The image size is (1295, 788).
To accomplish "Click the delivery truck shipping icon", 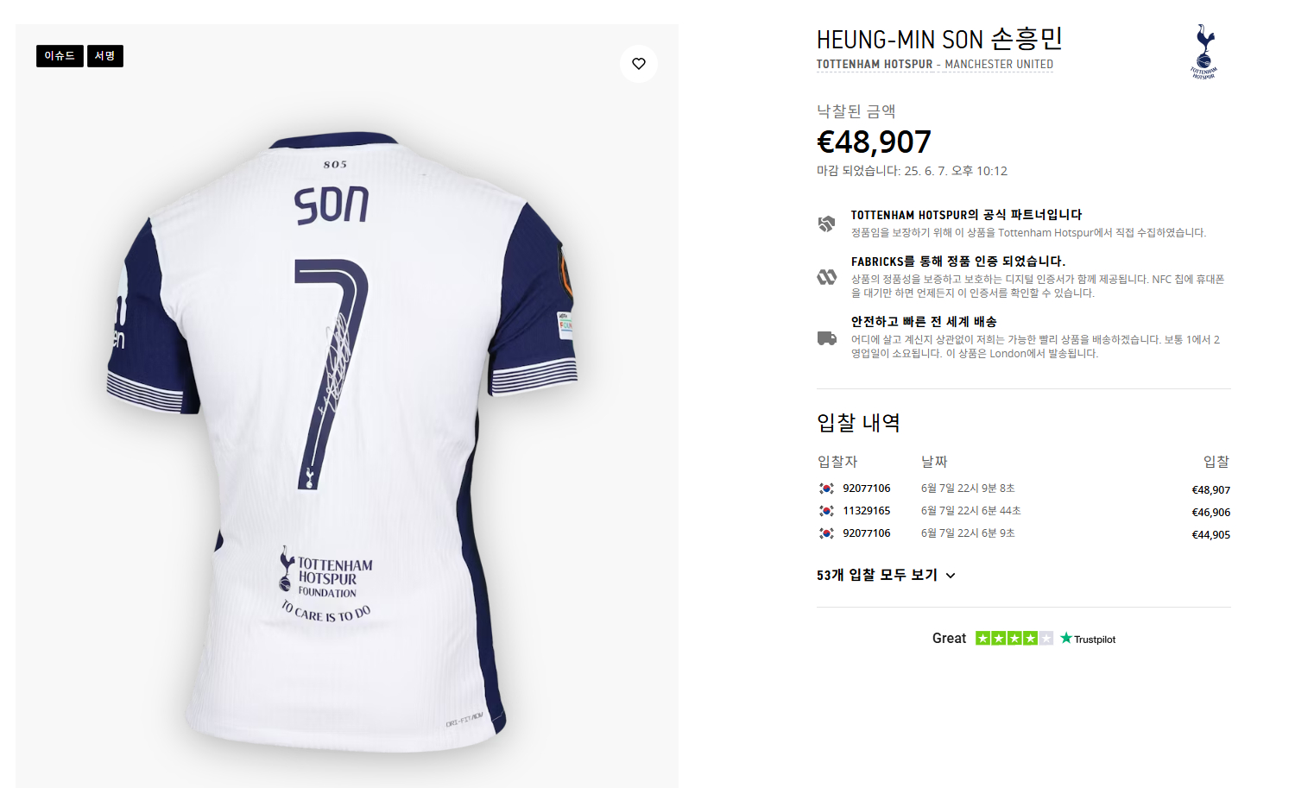I will point(826,338).
